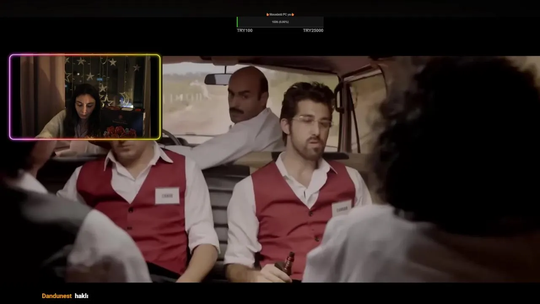Click the donation goal progress bar
The image size is (540, 304).
280,22
